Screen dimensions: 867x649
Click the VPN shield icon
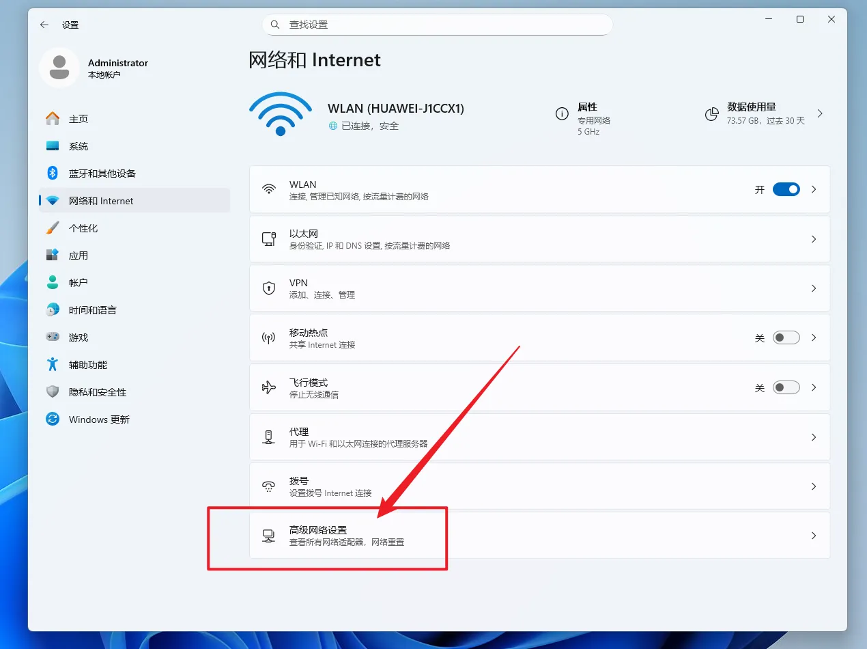[x=269, y=288]
